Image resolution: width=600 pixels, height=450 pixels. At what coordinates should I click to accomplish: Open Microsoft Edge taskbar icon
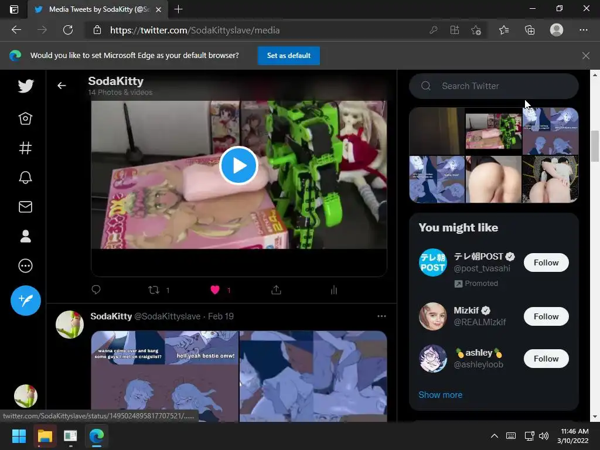coord(97,436)
